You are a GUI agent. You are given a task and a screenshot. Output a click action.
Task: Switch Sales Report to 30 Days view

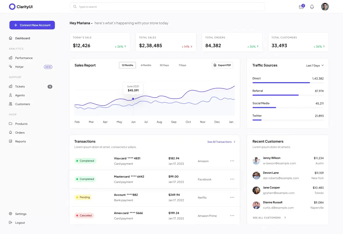coord(164,65)
